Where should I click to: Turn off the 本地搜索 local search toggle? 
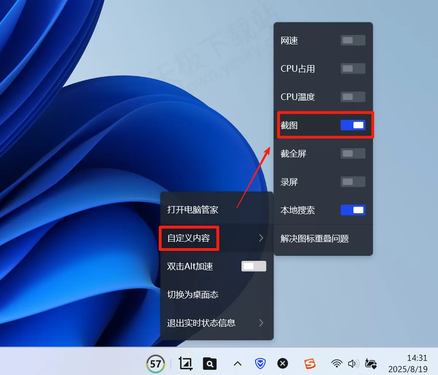click(353, 210)
